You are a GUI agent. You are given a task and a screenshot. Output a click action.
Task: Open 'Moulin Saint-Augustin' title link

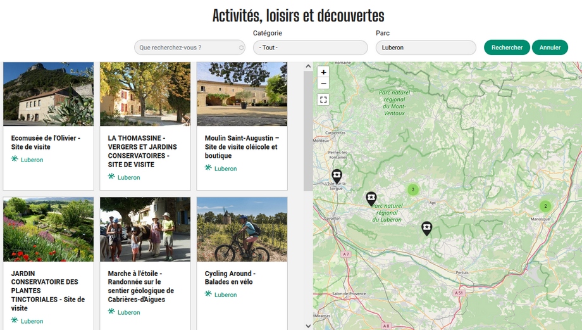pyautogui.click(x=242, y=147)
